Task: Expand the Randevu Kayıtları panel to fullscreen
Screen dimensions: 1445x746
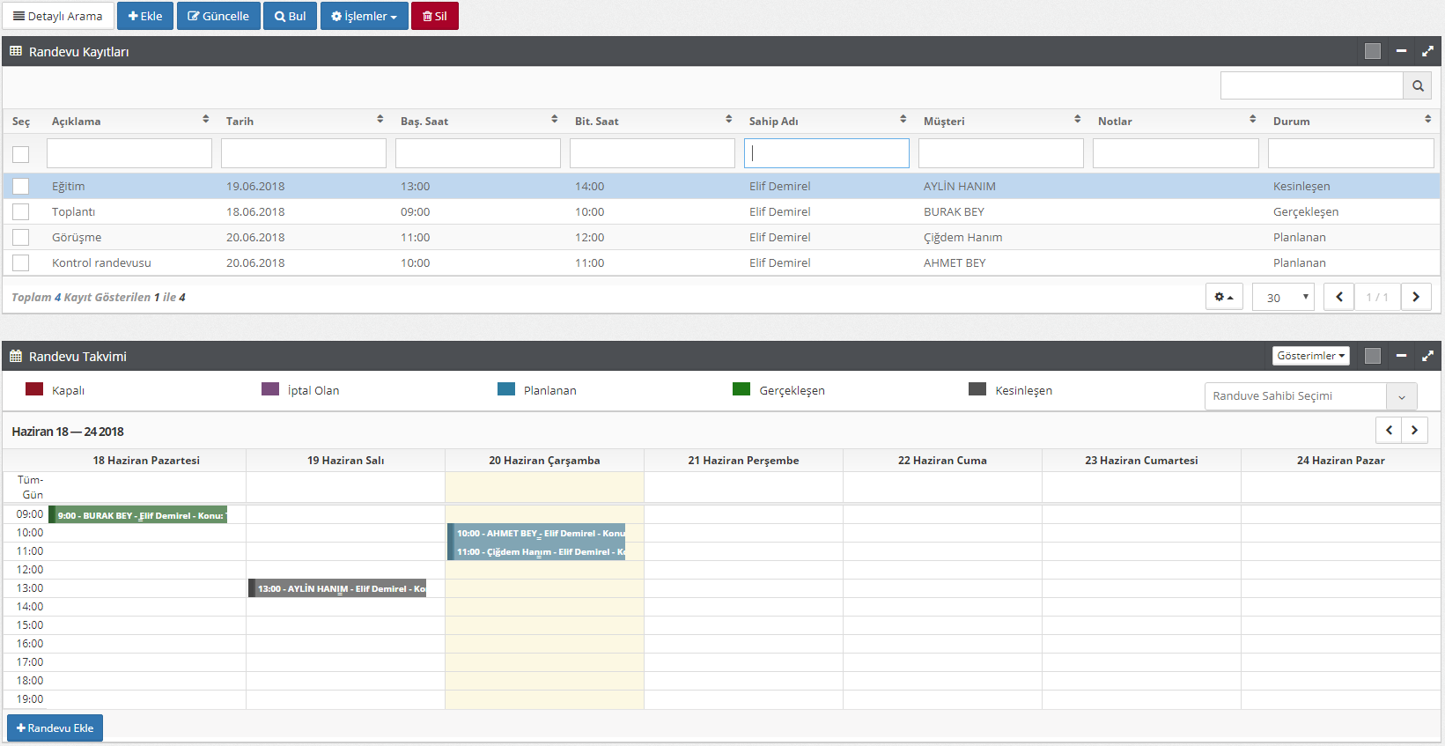Action: pos(1427,51)
